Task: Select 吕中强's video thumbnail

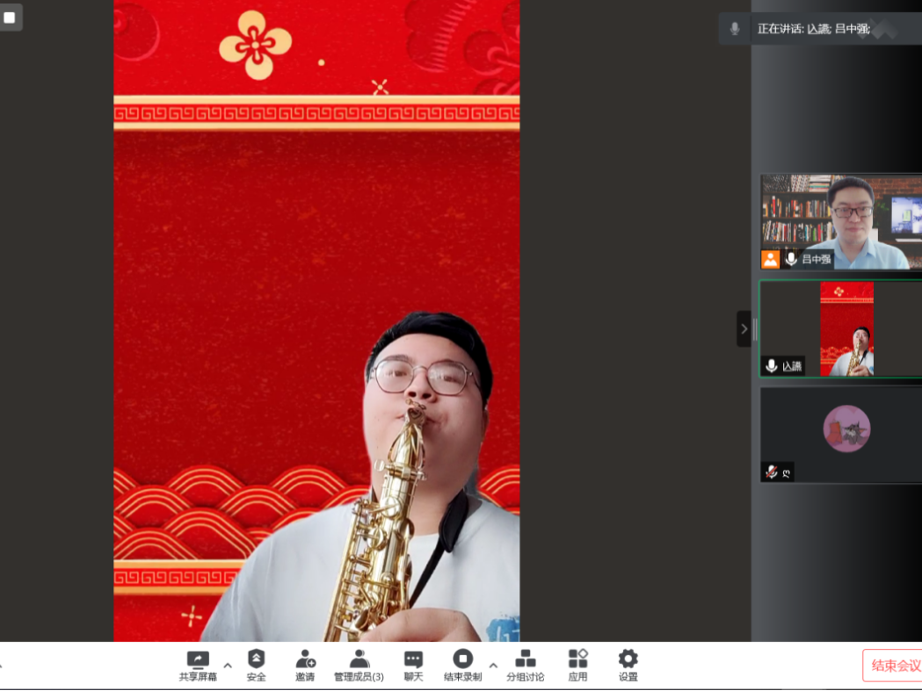Action: (841, 221)
